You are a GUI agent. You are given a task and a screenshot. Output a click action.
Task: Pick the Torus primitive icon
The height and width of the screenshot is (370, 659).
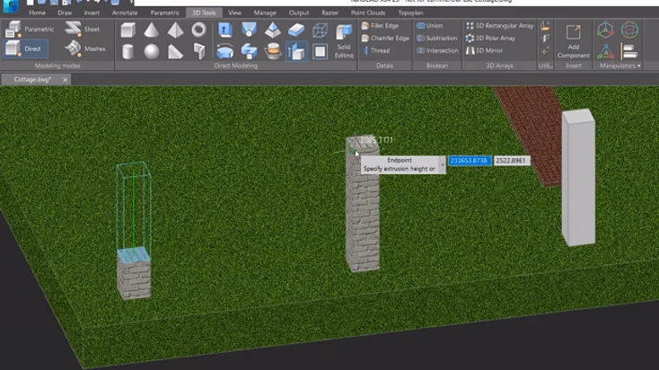click(x=198, y=30)
